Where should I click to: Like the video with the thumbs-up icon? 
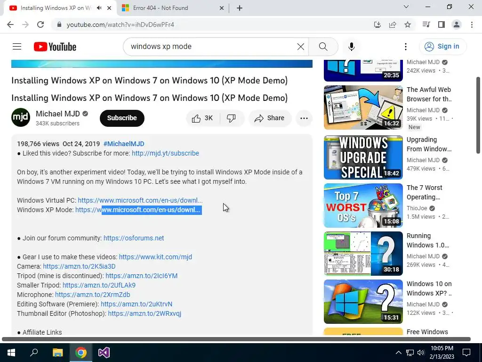pos(202,118)
